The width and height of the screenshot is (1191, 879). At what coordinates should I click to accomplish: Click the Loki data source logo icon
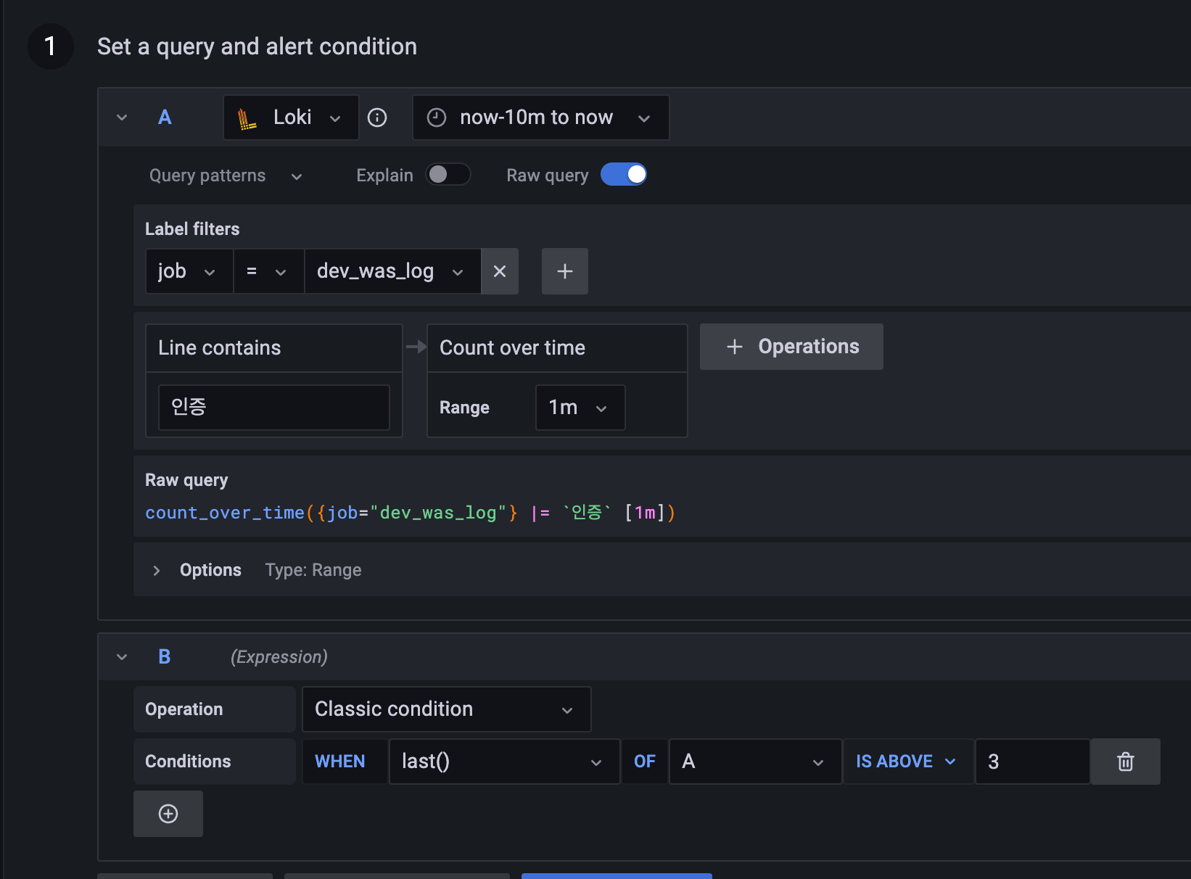[247, 117]
